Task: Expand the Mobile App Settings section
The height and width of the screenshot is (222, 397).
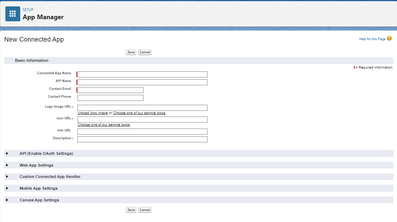Action: coord(7,188)
